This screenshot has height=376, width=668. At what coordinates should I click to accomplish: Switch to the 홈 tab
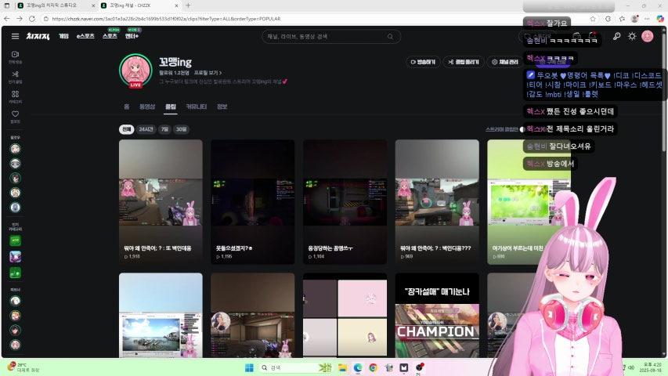(x=127, y=107)
